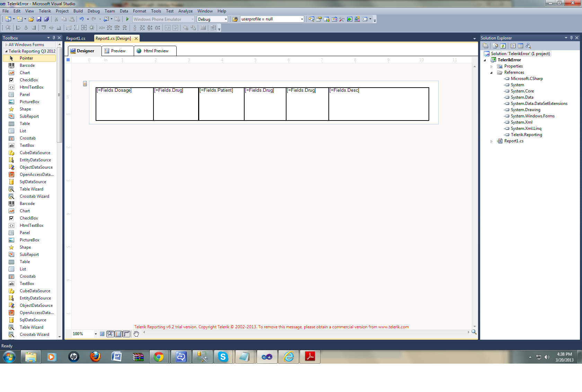The width and height of the screenshot is (582, 392).
Task: Open Skype from the taskbar
Action: pyautogui.click(x=223, y=357)
